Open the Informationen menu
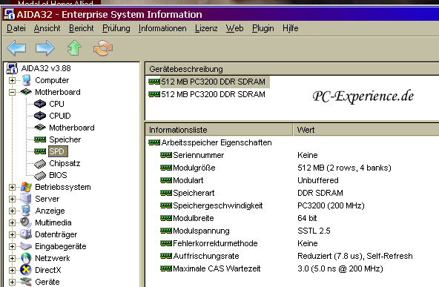 162,28
